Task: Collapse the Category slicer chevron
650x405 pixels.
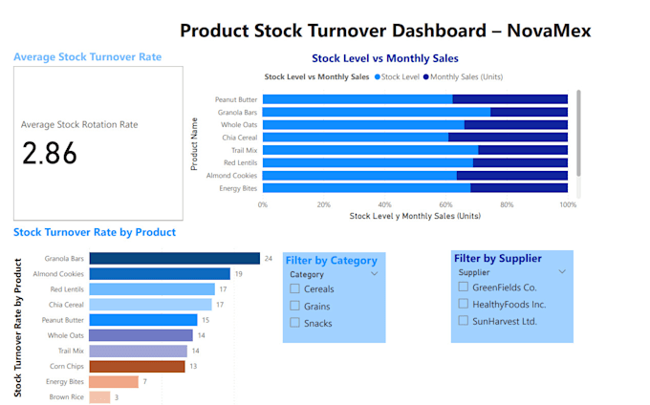Action: pos(375,274)
